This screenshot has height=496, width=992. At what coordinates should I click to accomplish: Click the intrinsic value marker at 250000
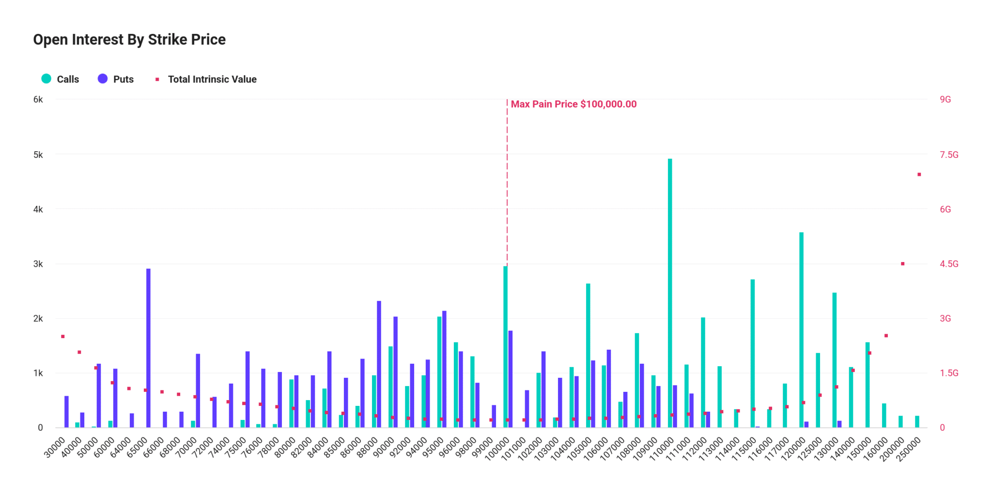click(x=919, y=174)
